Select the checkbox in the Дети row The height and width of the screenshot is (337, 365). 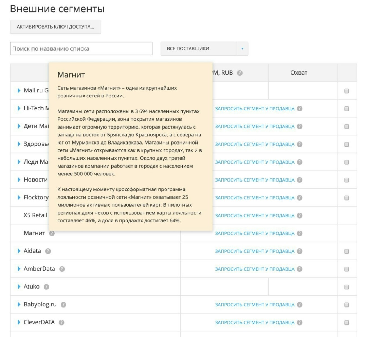tap(346, 126)
